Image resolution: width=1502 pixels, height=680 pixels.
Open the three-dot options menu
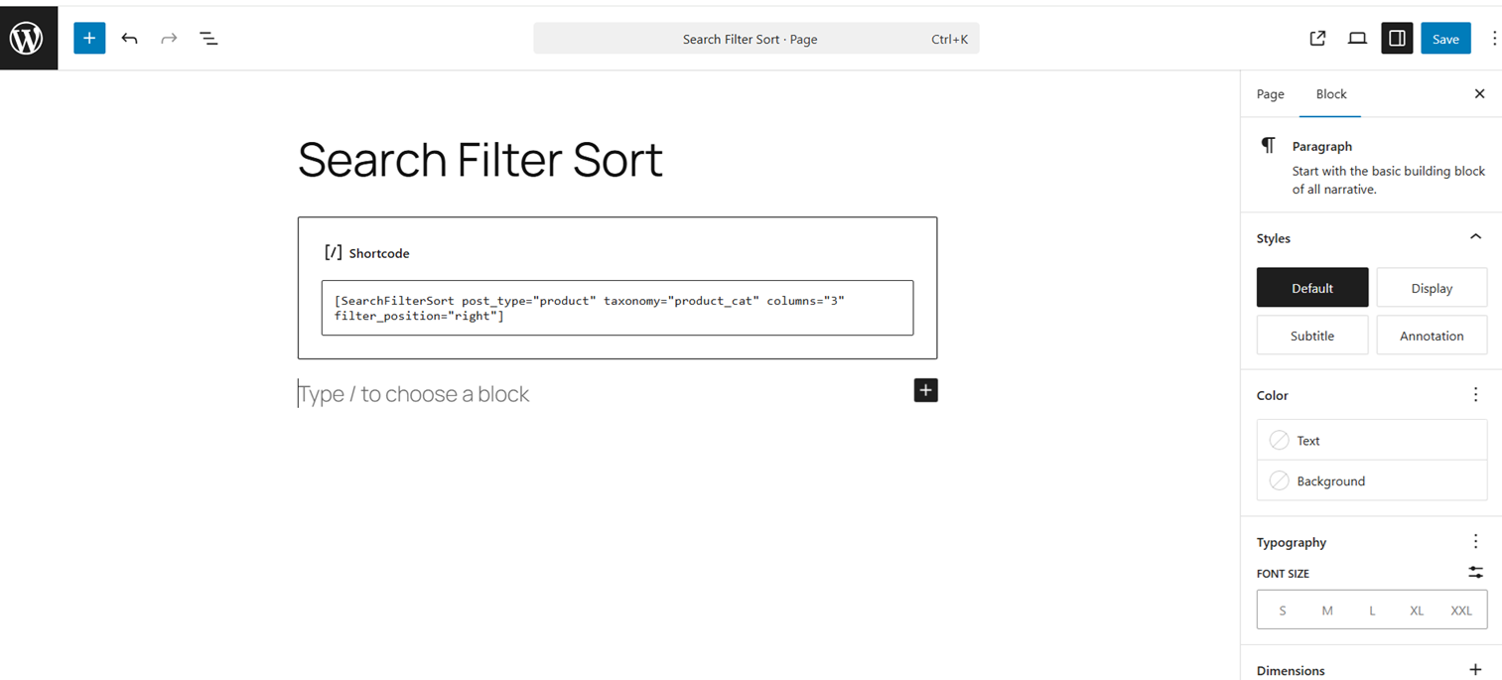[1494, 39]
